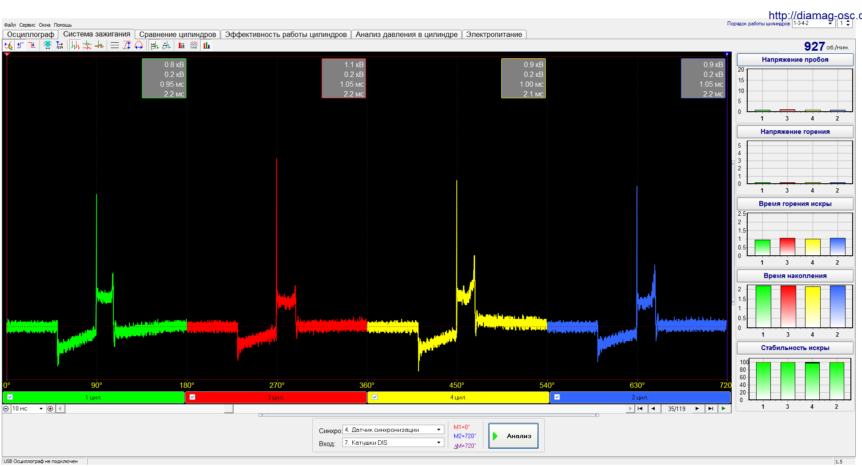
Task: Click the scrollbar left arrow
Action: pyautogui.click(x=60, y=409)
